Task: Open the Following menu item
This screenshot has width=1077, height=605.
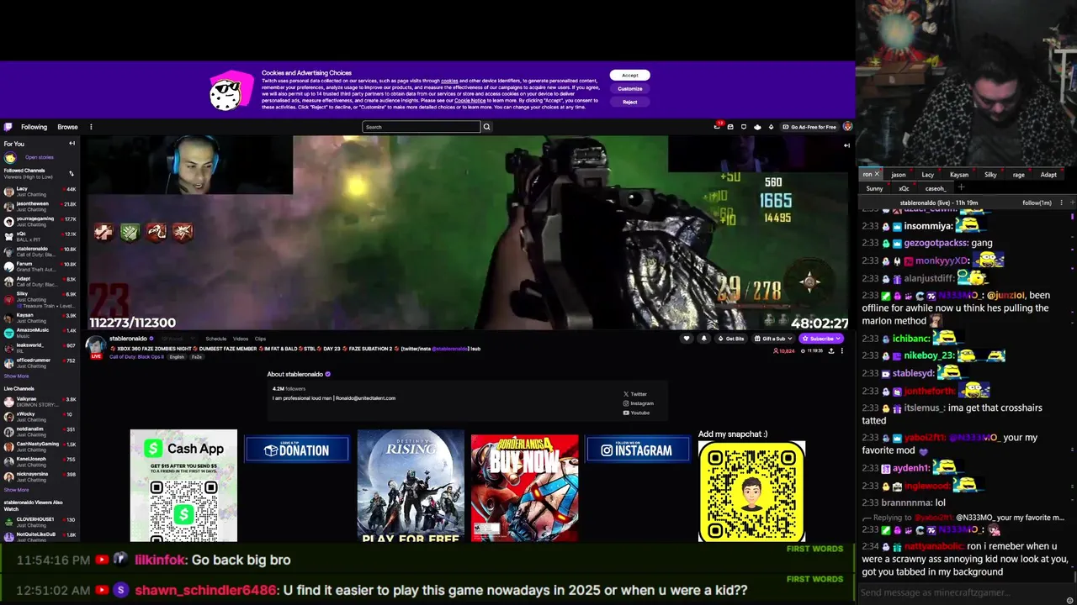Action: 34,127
